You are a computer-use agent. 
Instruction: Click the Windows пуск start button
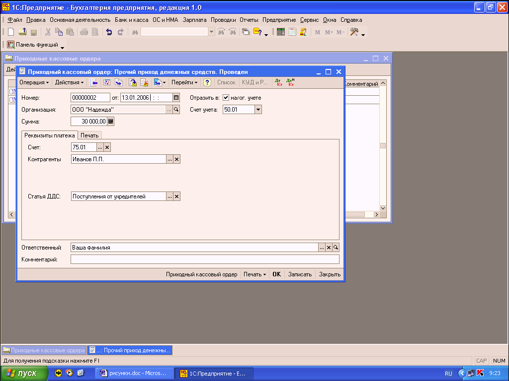coord(24,374)
